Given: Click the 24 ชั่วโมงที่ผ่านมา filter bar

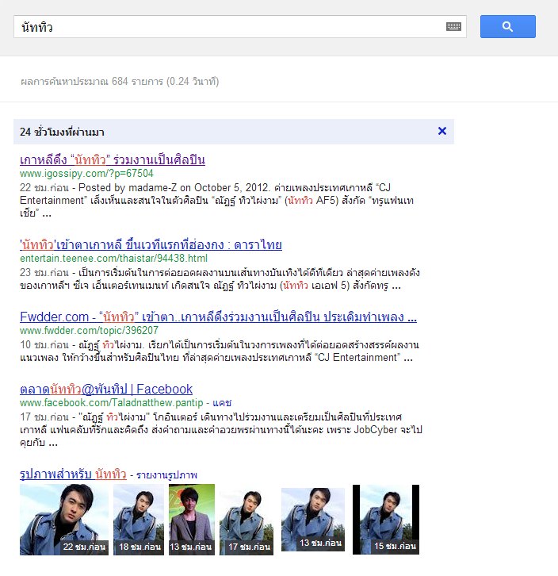Looking at the screenshot, I should tap(234, 132).
